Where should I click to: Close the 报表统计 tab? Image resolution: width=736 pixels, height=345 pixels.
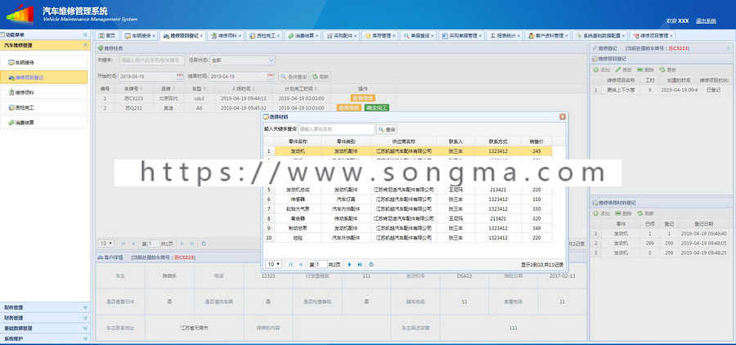tap(519, 36)
